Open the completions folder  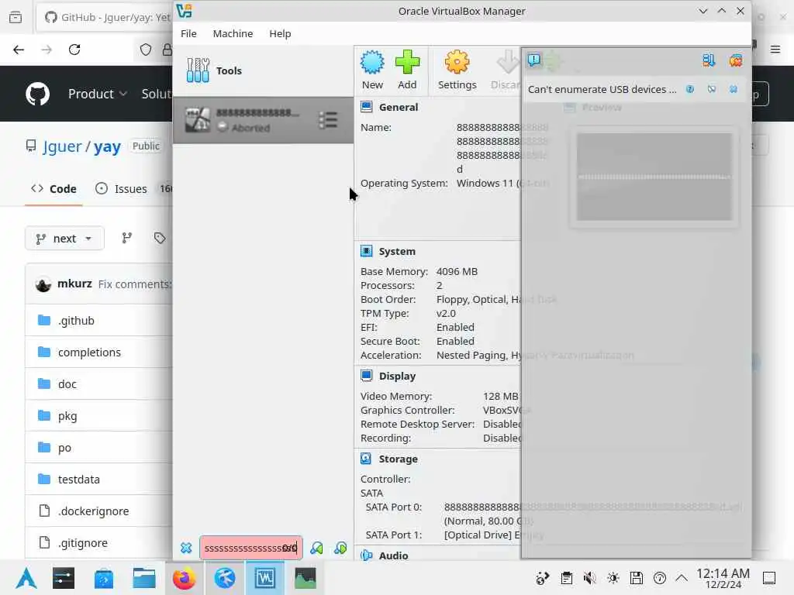(89, 353)
